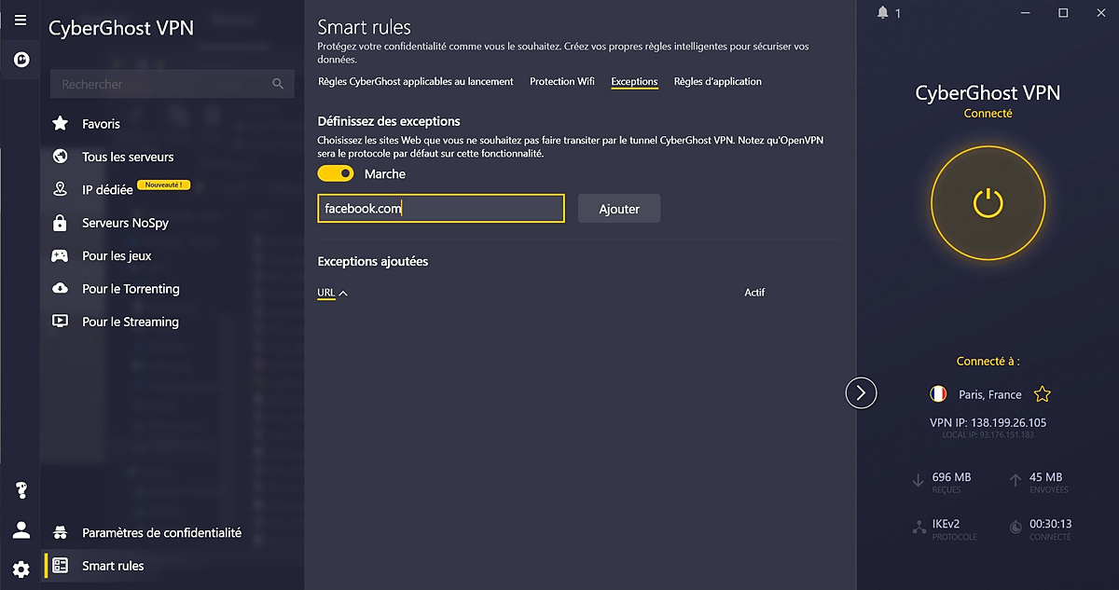Image resolution: width=1119 pixels, height=590 pixels.
Task: Open help via question mark icon
Action: (x=21, y=490)
